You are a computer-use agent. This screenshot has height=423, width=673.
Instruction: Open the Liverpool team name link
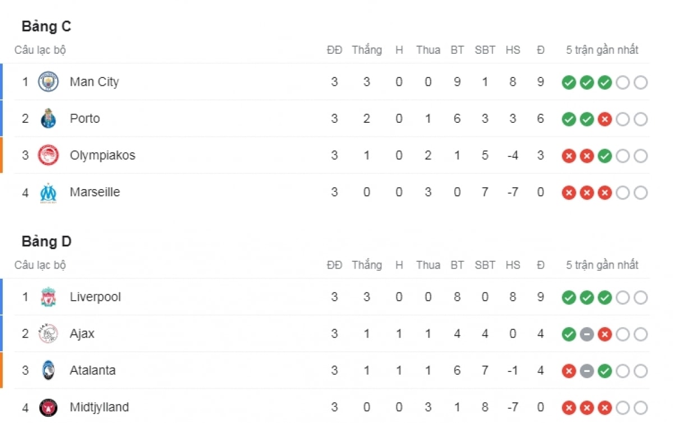tap(95, 297)
